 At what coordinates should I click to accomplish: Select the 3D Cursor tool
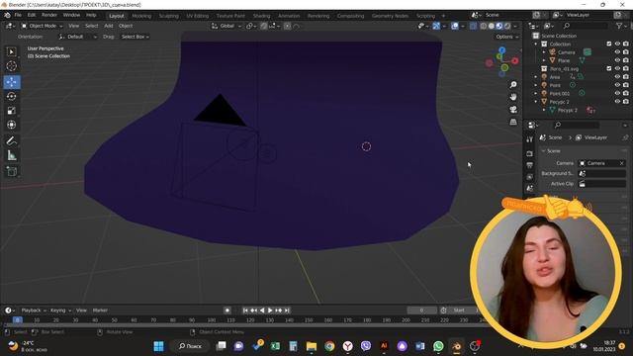pos(11,66)
